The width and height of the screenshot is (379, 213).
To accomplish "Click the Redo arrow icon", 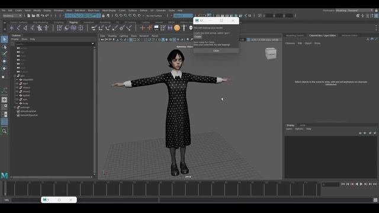I will (47, 16).
